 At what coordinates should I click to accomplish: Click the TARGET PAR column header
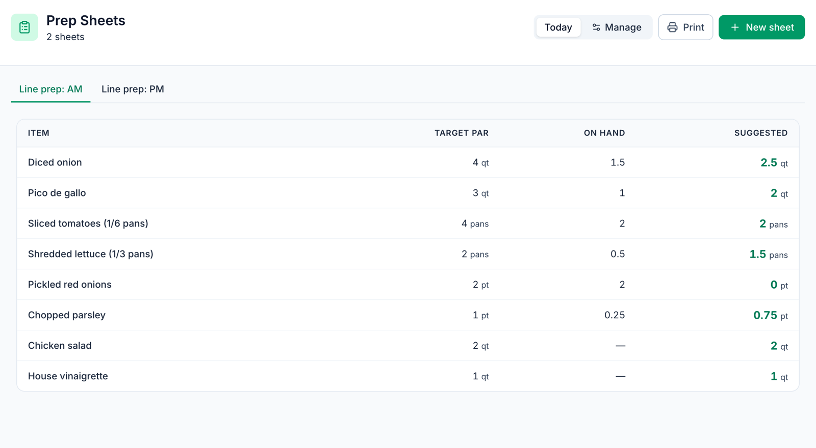(462, 133)
